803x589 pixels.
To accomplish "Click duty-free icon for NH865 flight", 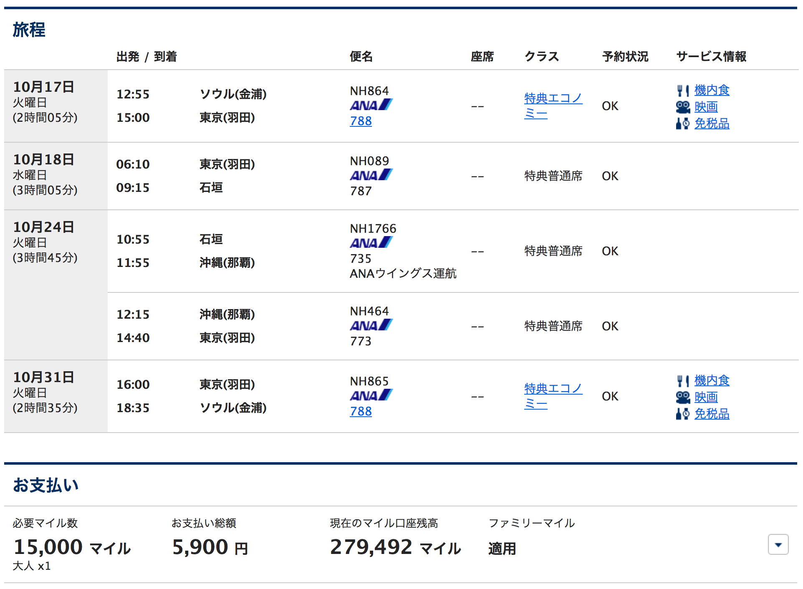I will tap(682, 414).
